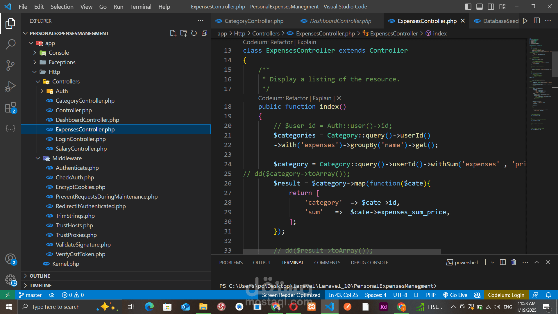Screen dimensions: 558x314
Task: Expand the Auth folder
Action: click(62, 91)
